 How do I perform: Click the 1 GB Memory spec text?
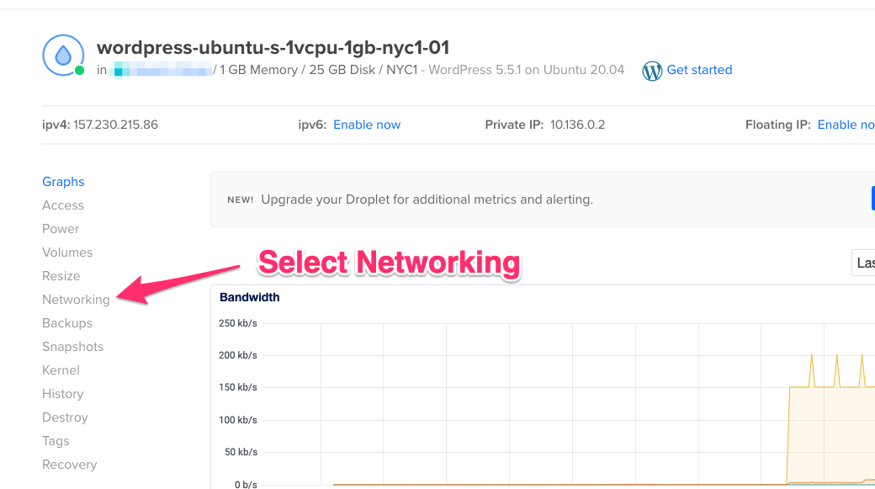(258, 70)
